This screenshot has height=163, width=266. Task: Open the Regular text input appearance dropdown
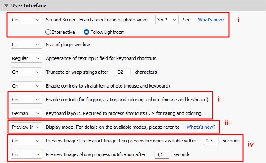[26, 58]
